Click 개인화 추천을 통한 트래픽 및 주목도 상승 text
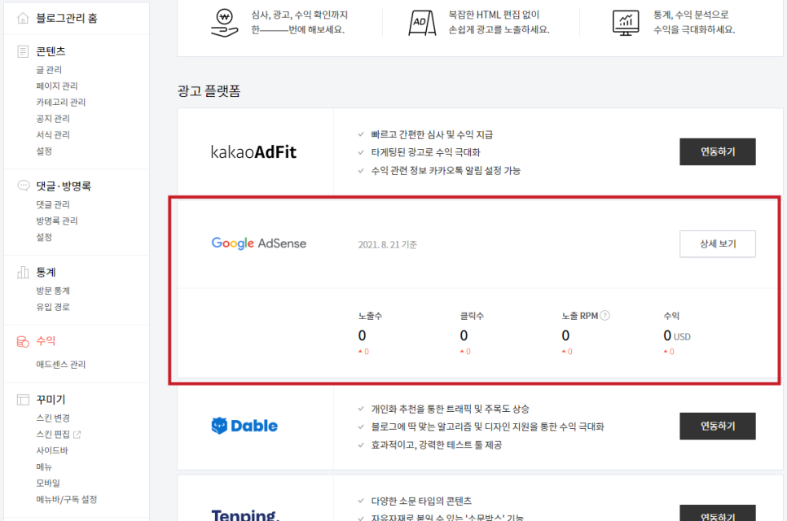This screenshot has height=521, width=787. (x=451, y=409)
